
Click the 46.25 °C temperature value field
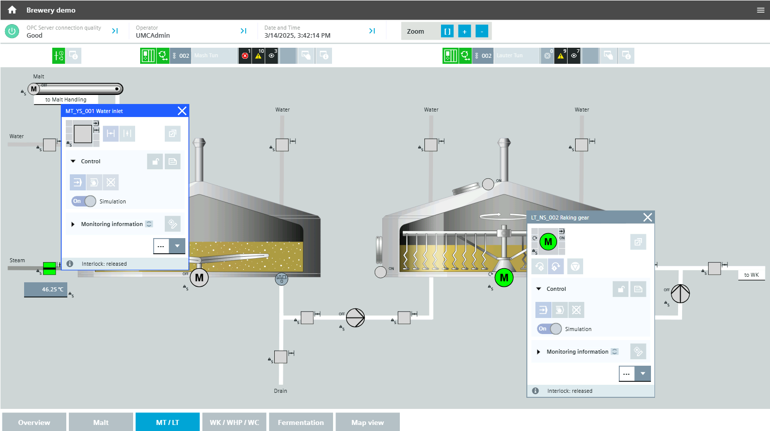pos(46,289)
